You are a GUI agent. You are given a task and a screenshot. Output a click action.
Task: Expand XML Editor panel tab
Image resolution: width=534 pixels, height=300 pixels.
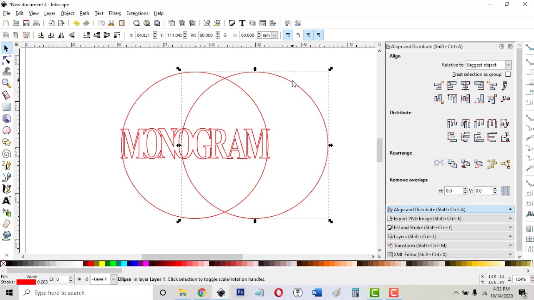450,255
